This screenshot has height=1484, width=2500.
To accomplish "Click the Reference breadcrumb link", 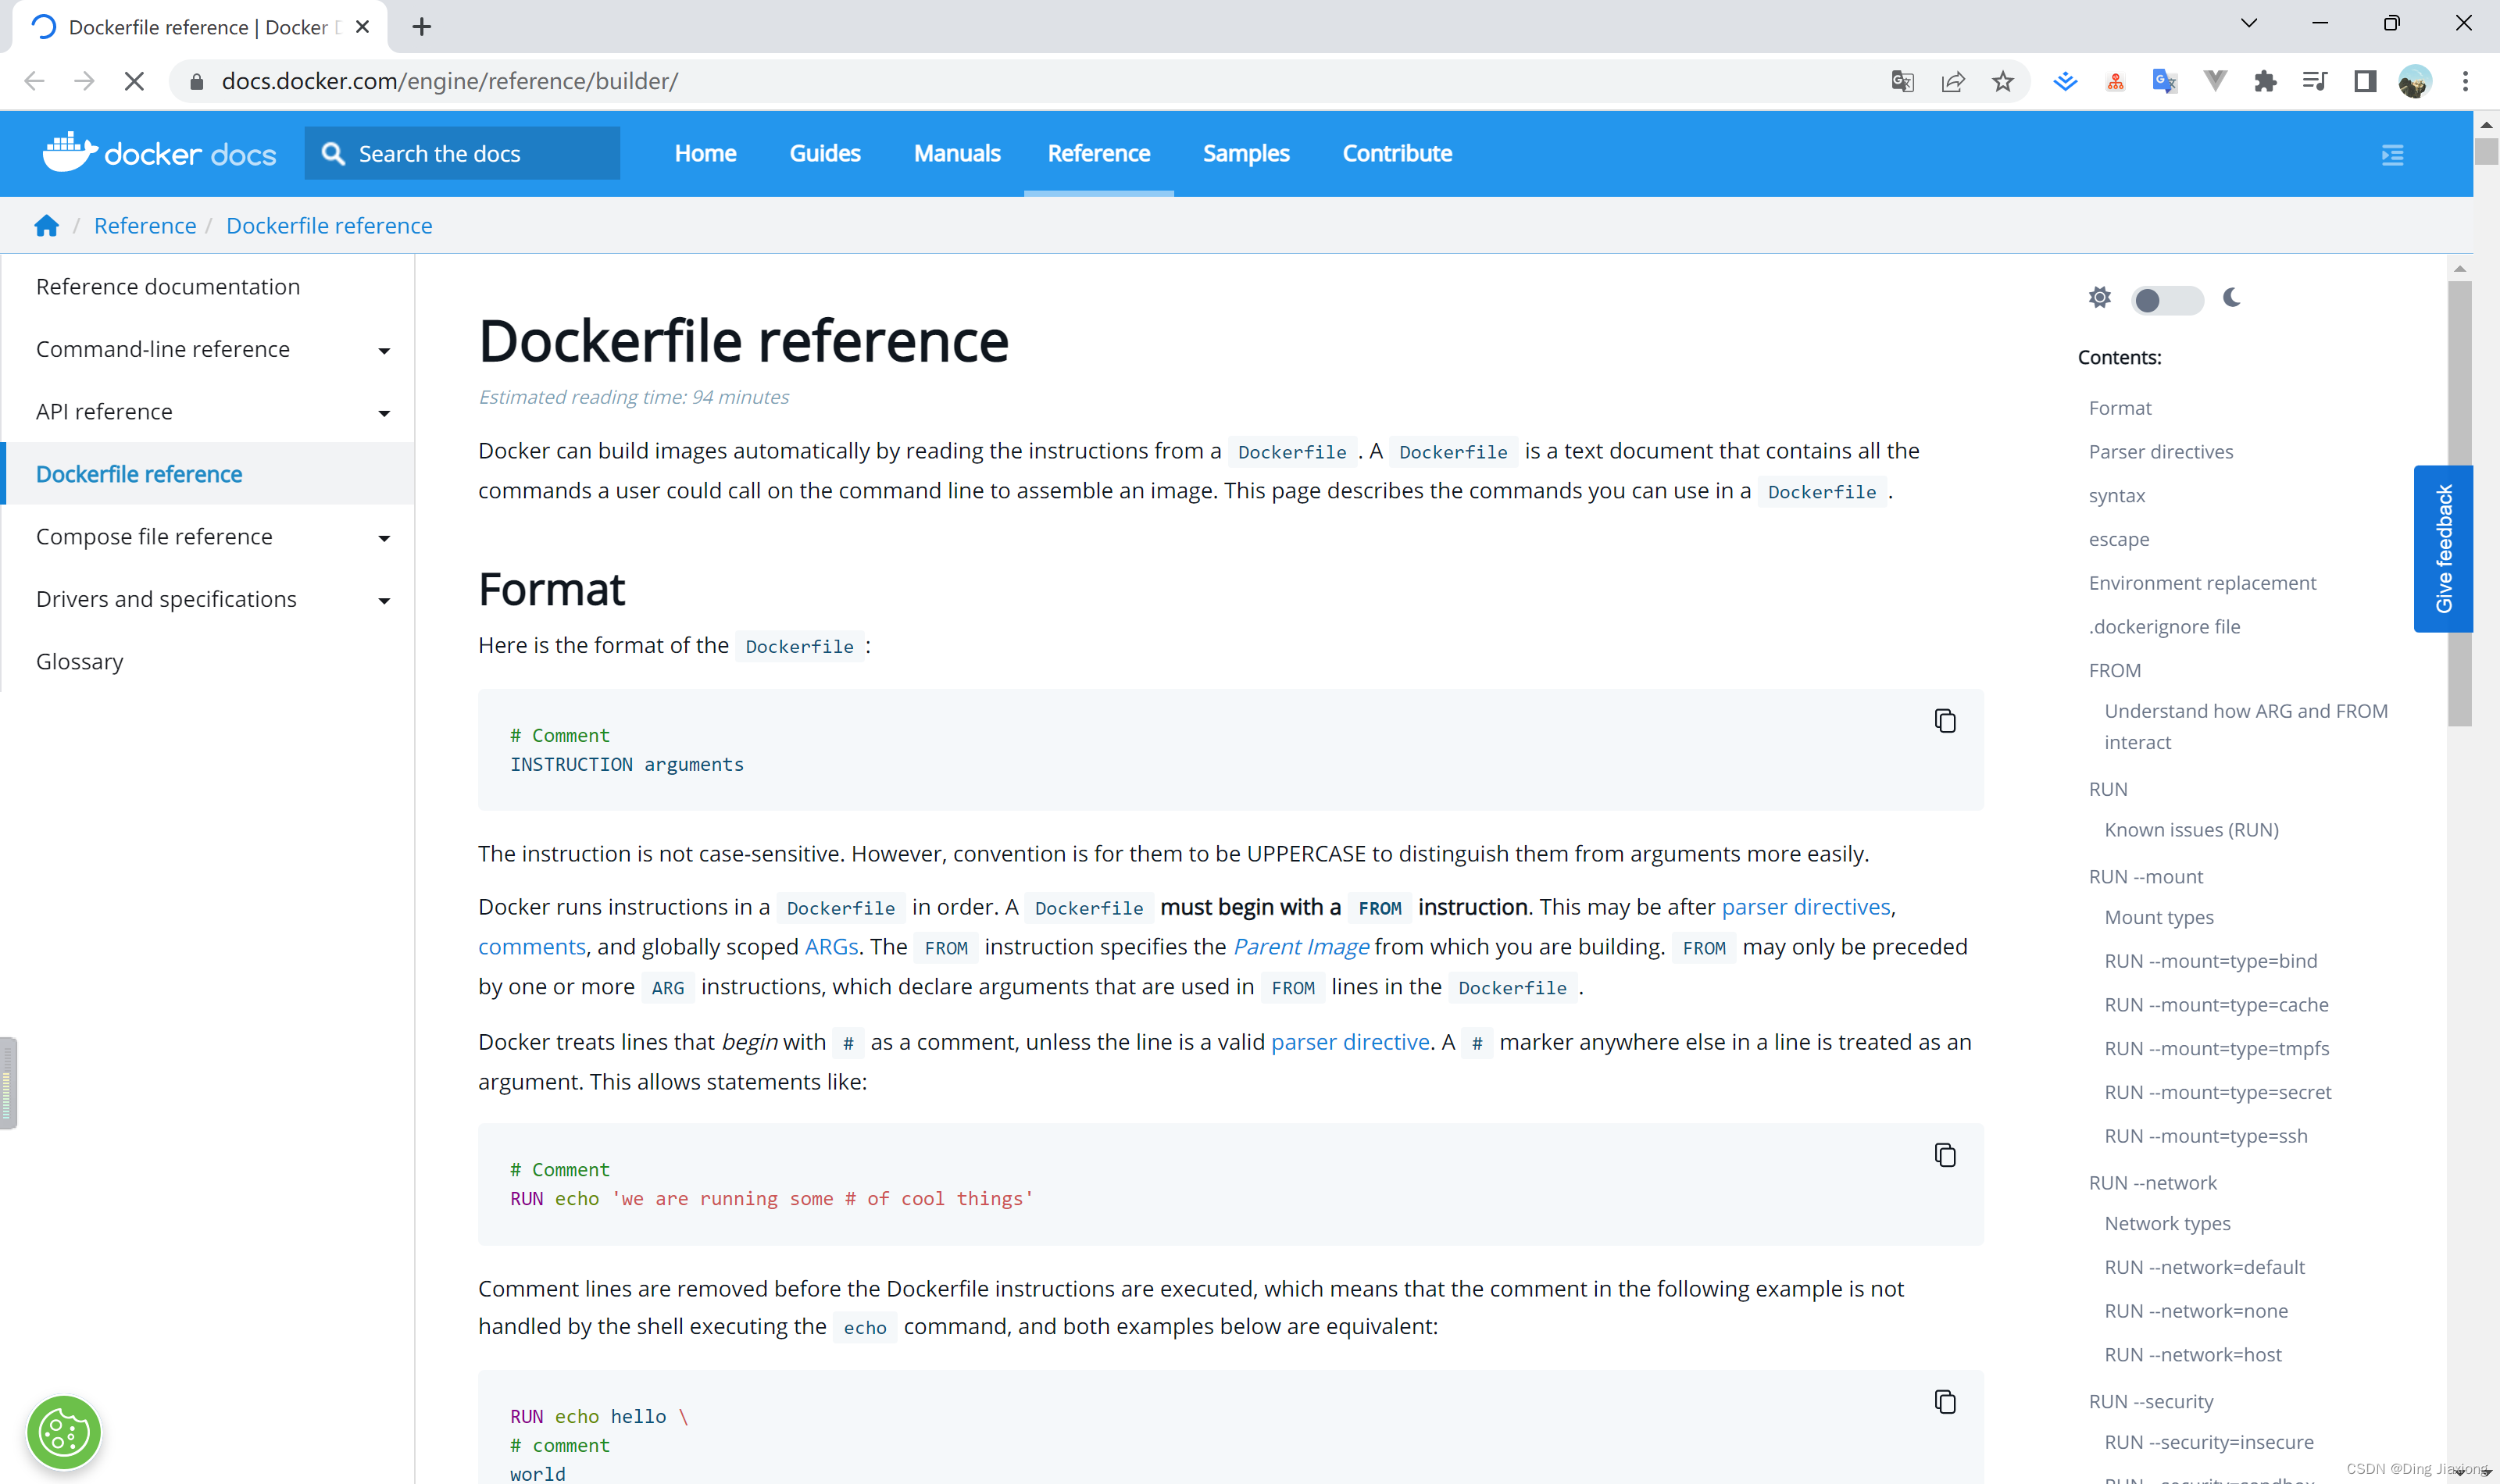I will (x=145, y=225).
